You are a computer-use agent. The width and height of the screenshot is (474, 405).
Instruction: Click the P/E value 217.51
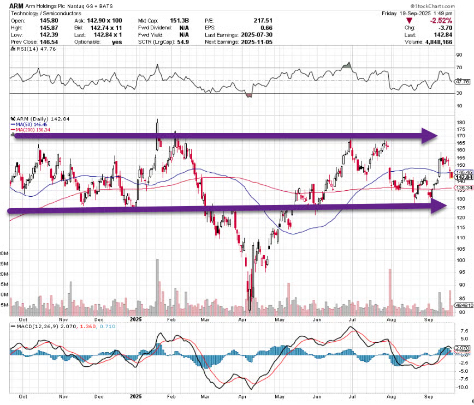pos(263,21)
